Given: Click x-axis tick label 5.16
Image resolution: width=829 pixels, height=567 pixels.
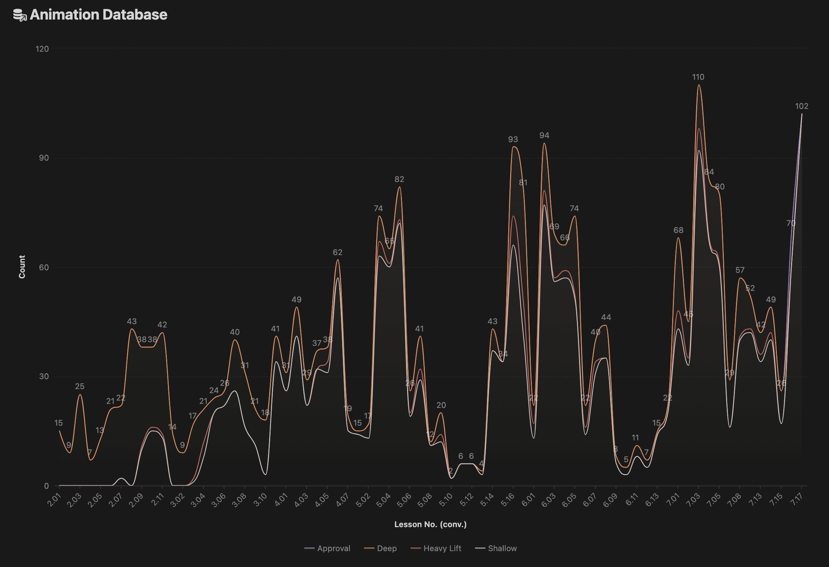Looking at the screenshot, I should coord(508,501).
